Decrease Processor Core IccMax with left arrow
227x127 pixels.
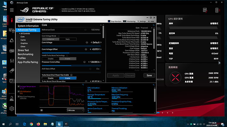pyautogui.click(x=89, y=62)
